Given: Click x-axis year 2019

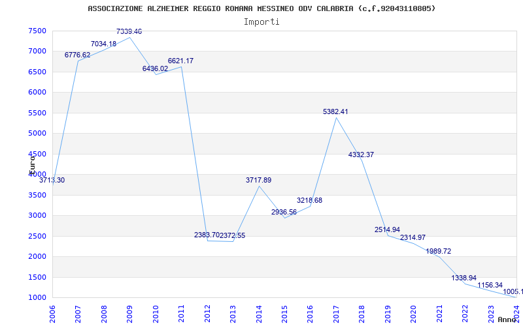Looking at the screenshot, I should pos(388,314).
